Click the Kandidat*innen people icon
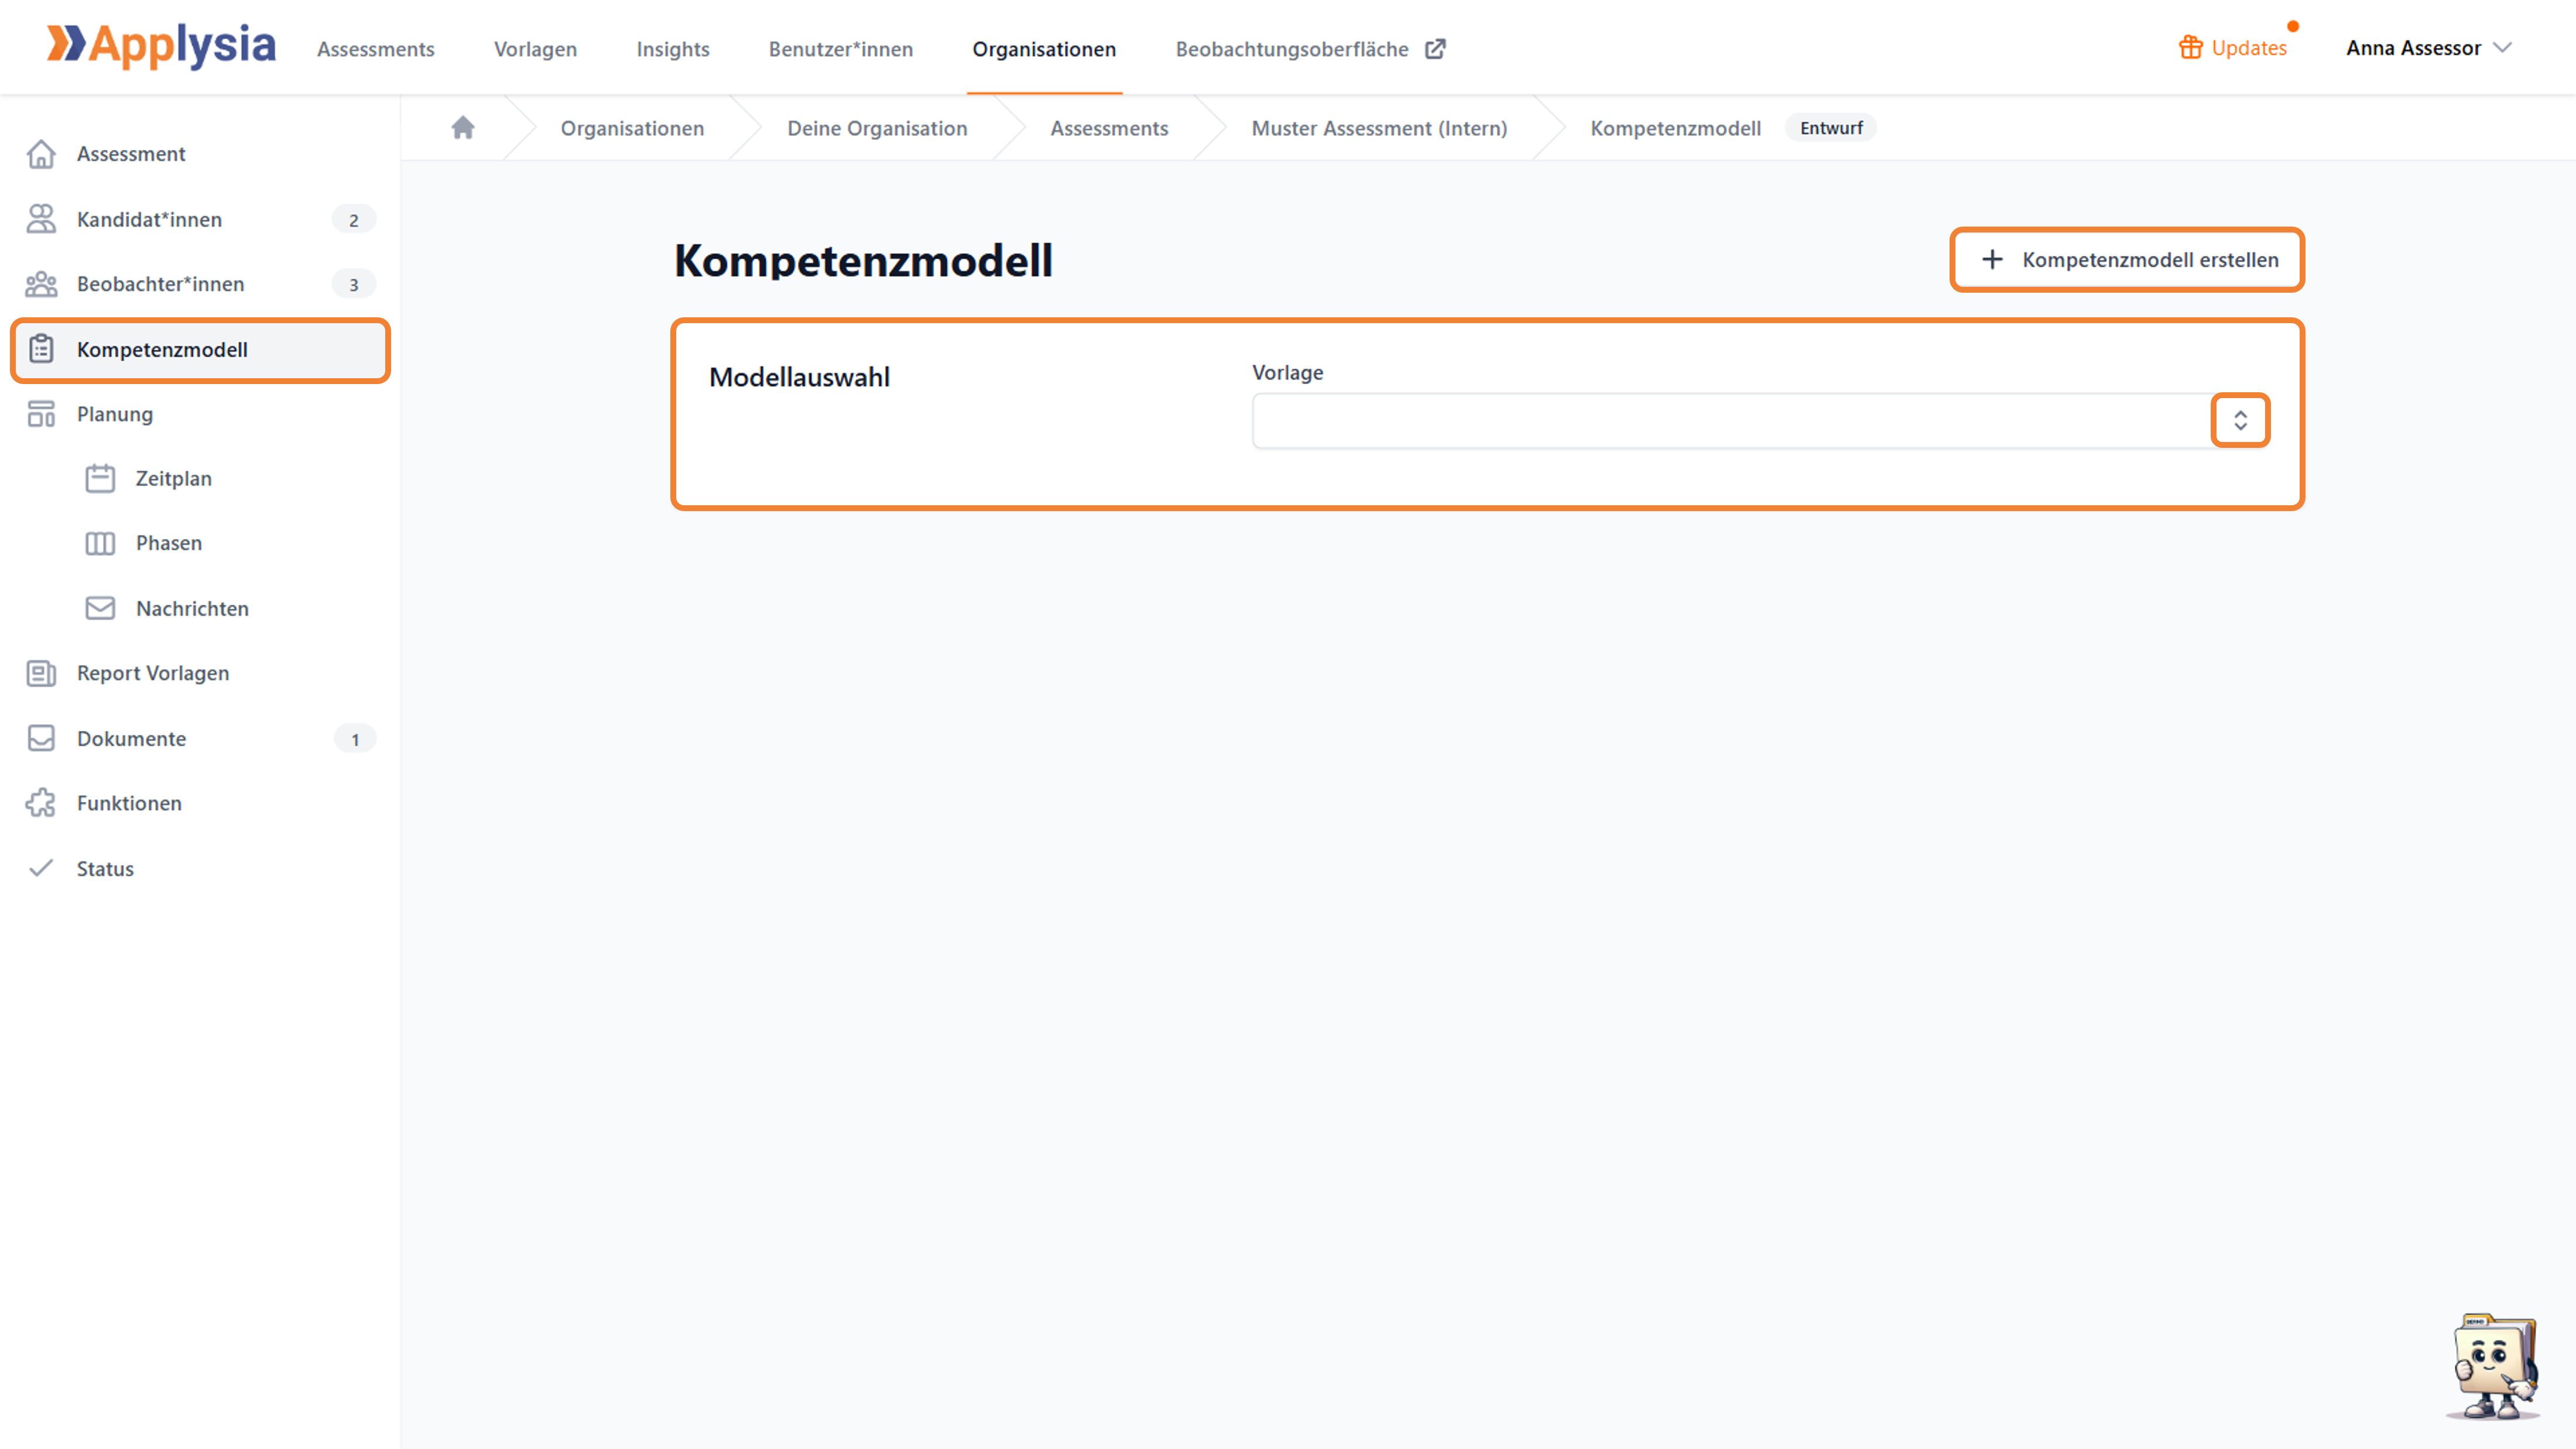Viewport: 2576px width, 1449px height. point(41,219)
